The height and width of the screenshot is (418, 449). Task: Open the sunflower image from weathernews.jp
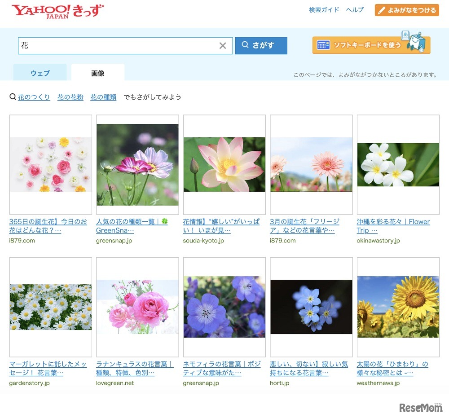(x=398, y=307)
